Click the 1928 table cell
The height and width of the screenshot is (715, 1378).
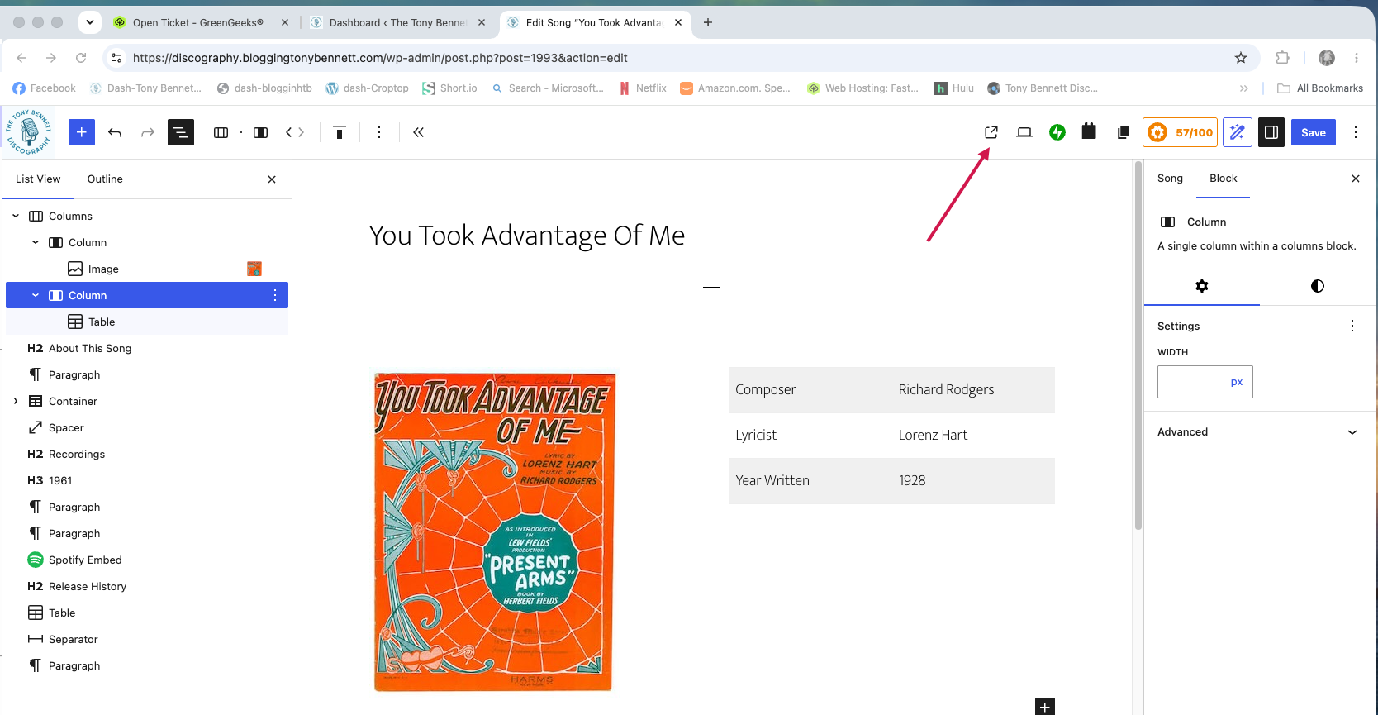click(x=912, y=480)
